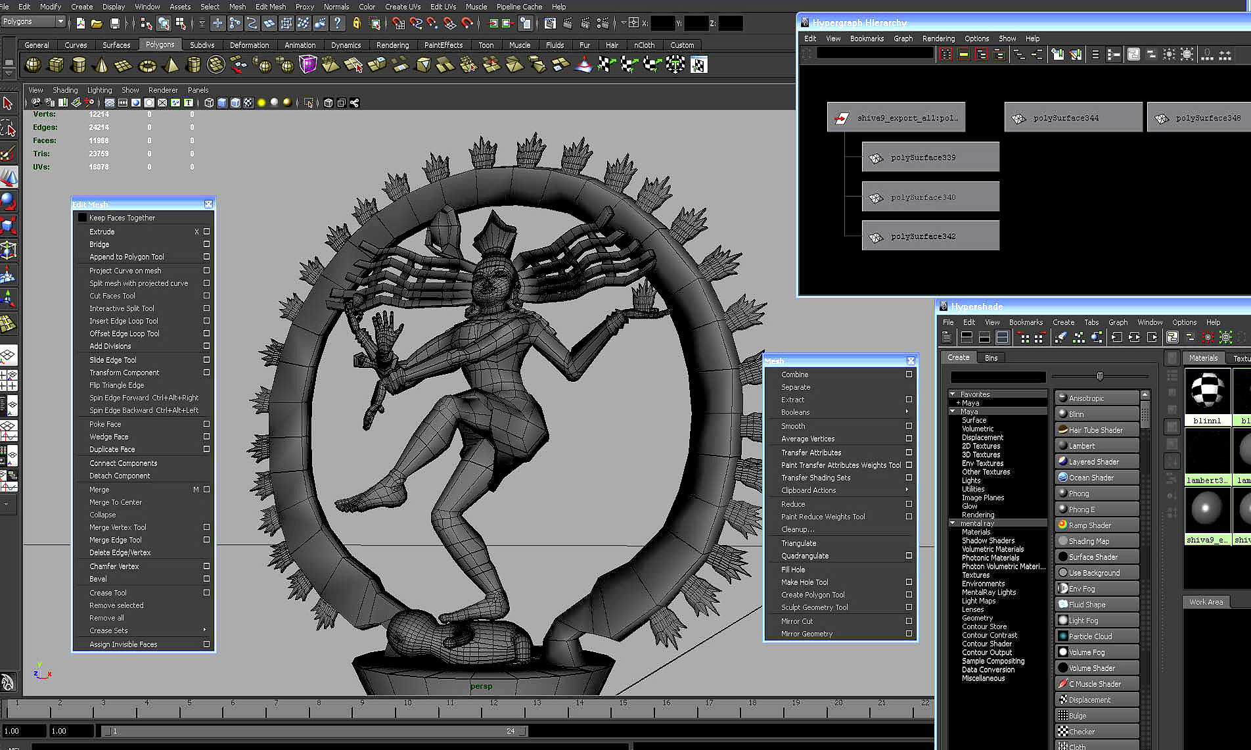
Task: Click Insert Edge Loop Tool
Action: click(124, 321)
